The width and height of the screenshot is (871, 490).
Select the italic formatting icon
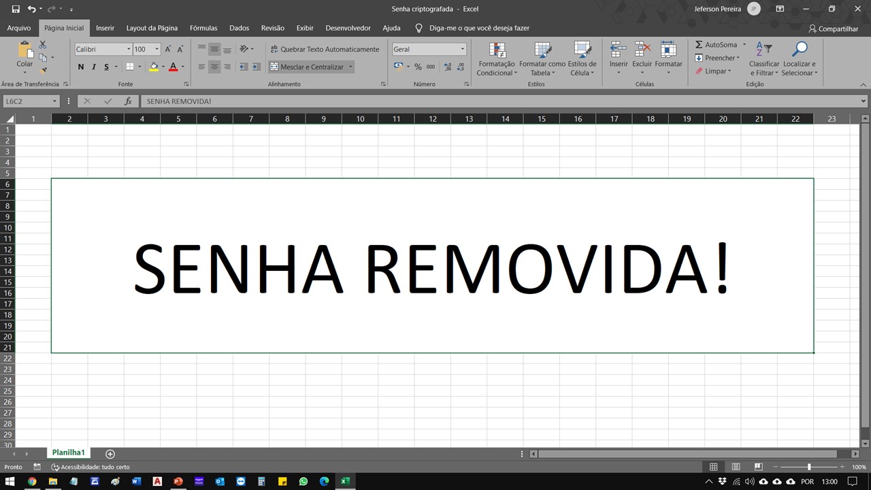point(93,67)
